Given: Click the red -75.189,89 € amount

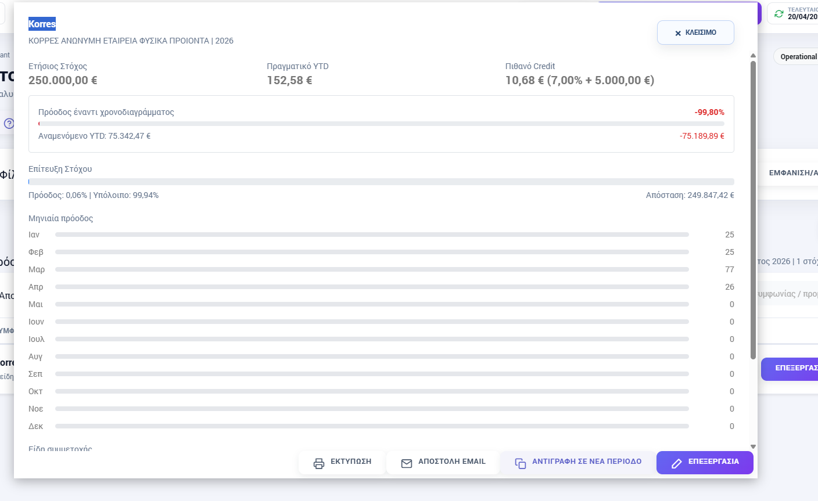Looking at the screenshot, I should [702, 136].
